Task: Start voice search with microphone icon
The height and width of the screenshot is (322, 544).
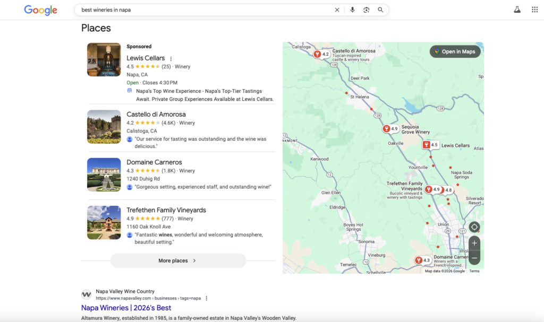Action: click(352, 10)
